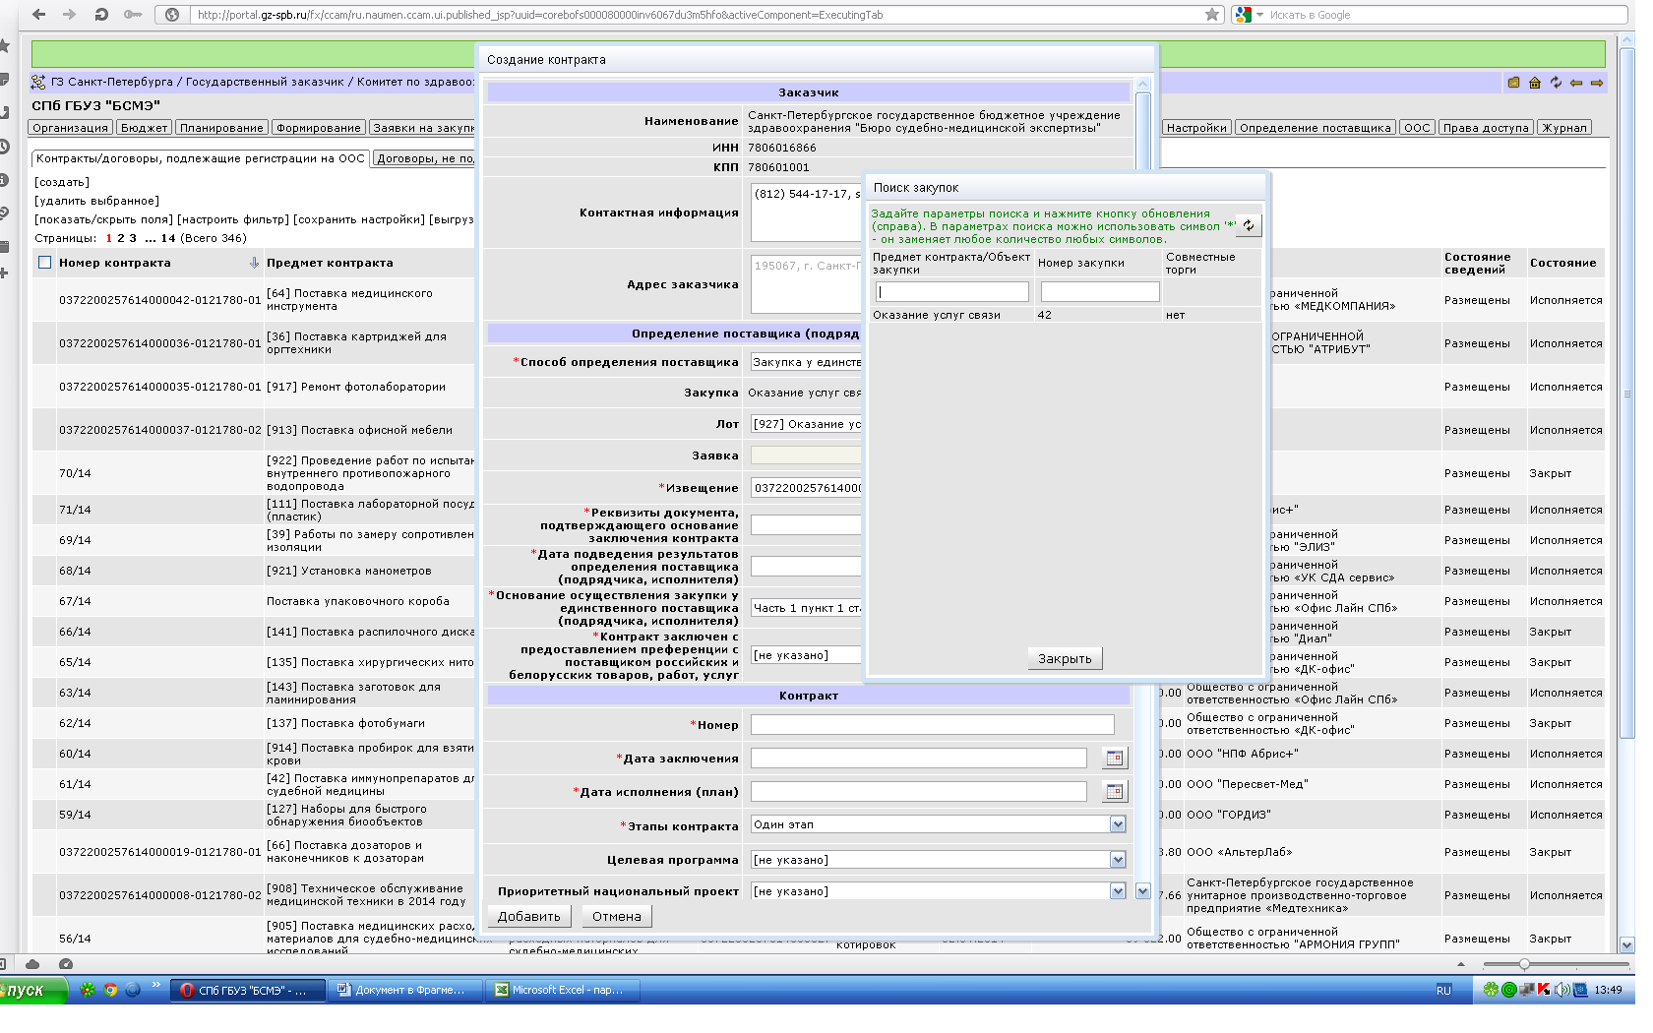Open the Определение поставщика tab
The height and width of the screenshot is (1033, 1653).
(1316, 128)
